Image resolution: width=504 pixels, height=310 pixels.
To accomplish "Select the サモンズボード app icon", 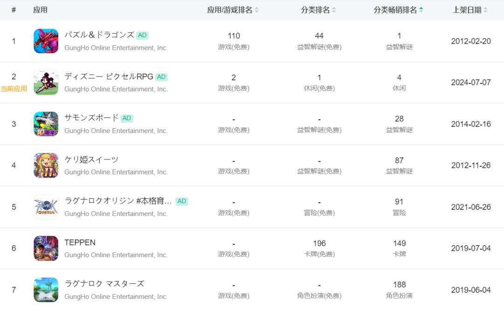I will click(46, 124).
